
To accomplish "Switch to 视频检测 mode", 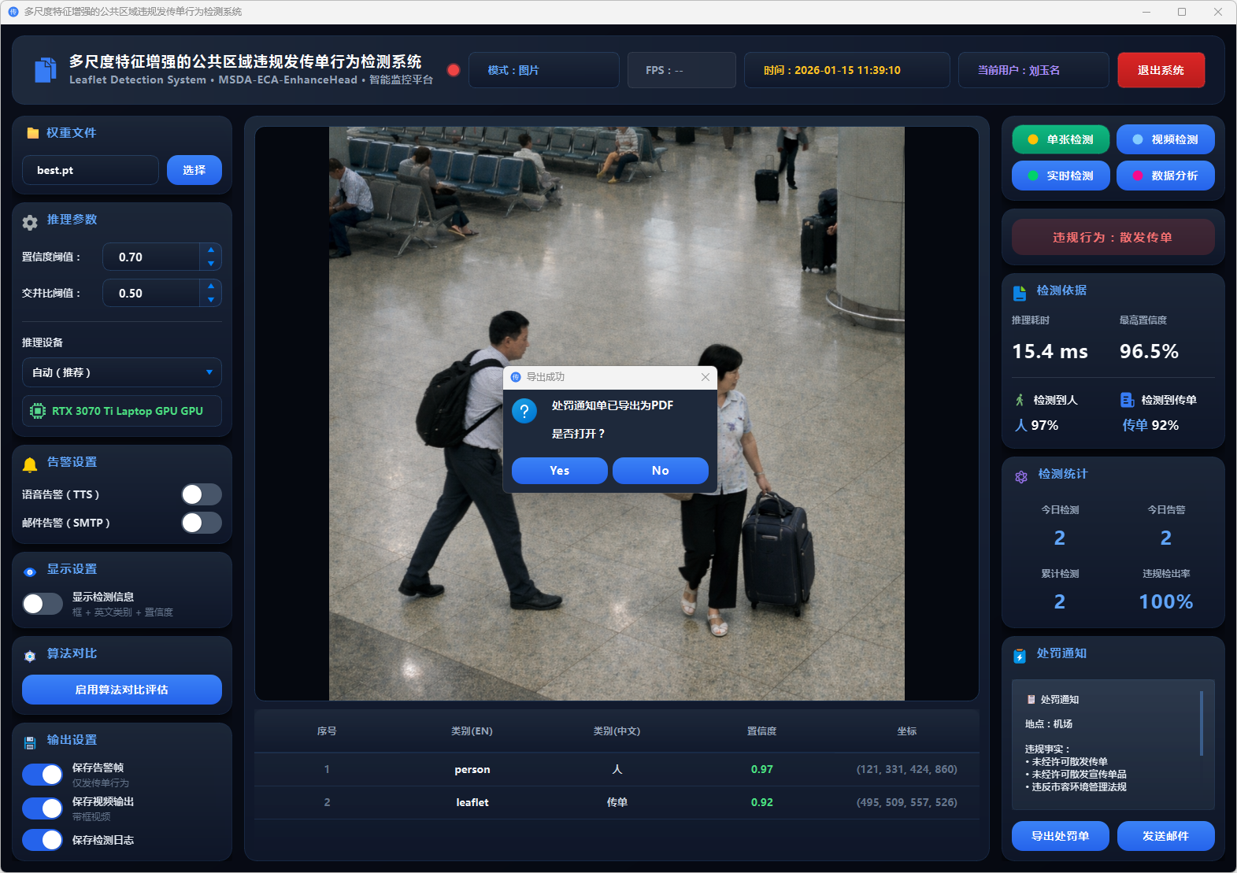I will tap(1165, 139).
